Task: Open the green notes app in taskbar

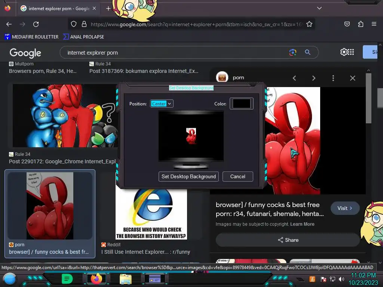Action: 67,279
